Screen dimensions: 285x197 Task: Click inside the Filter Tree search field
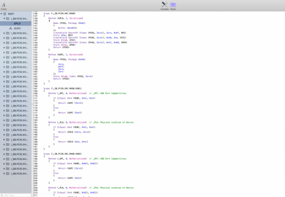(17, 195)
